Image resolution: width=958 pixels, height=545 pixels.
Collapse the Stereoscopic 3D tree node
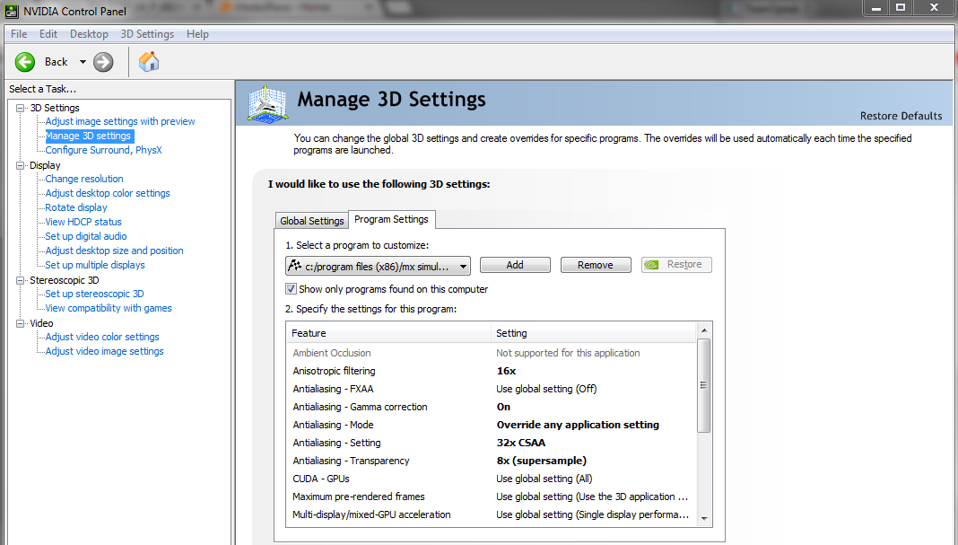[x=20, y=280]
